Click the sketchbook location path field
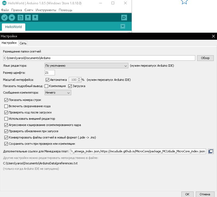 99,58
